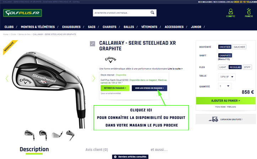Choose the Light flex option
The width and height of the screenshot is (257, 159).
click(223, 67)
